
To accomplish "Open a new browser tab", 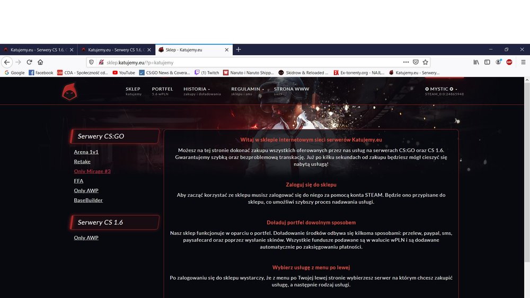I will pos(238,50).
